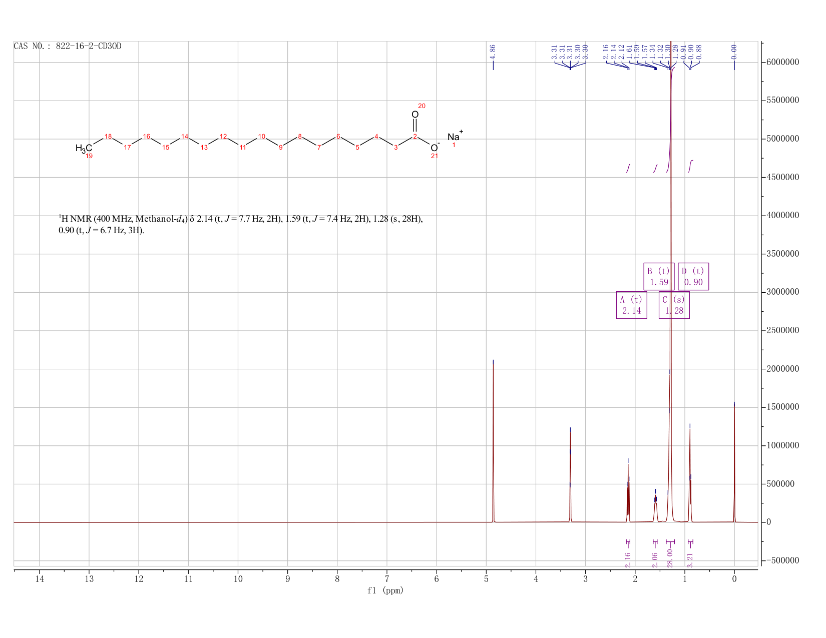Click atom number 18 on the chain
The width and height of the screenshot is (826, 638).
pos(108,137)
